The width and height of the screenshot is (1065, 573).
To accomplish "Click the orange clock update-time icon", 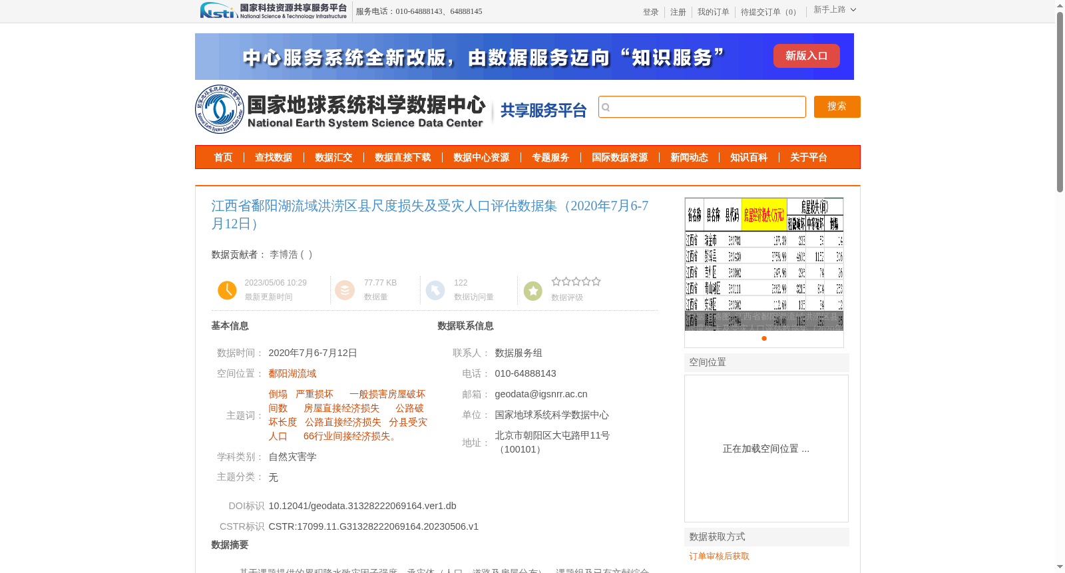I will (227, 290).
